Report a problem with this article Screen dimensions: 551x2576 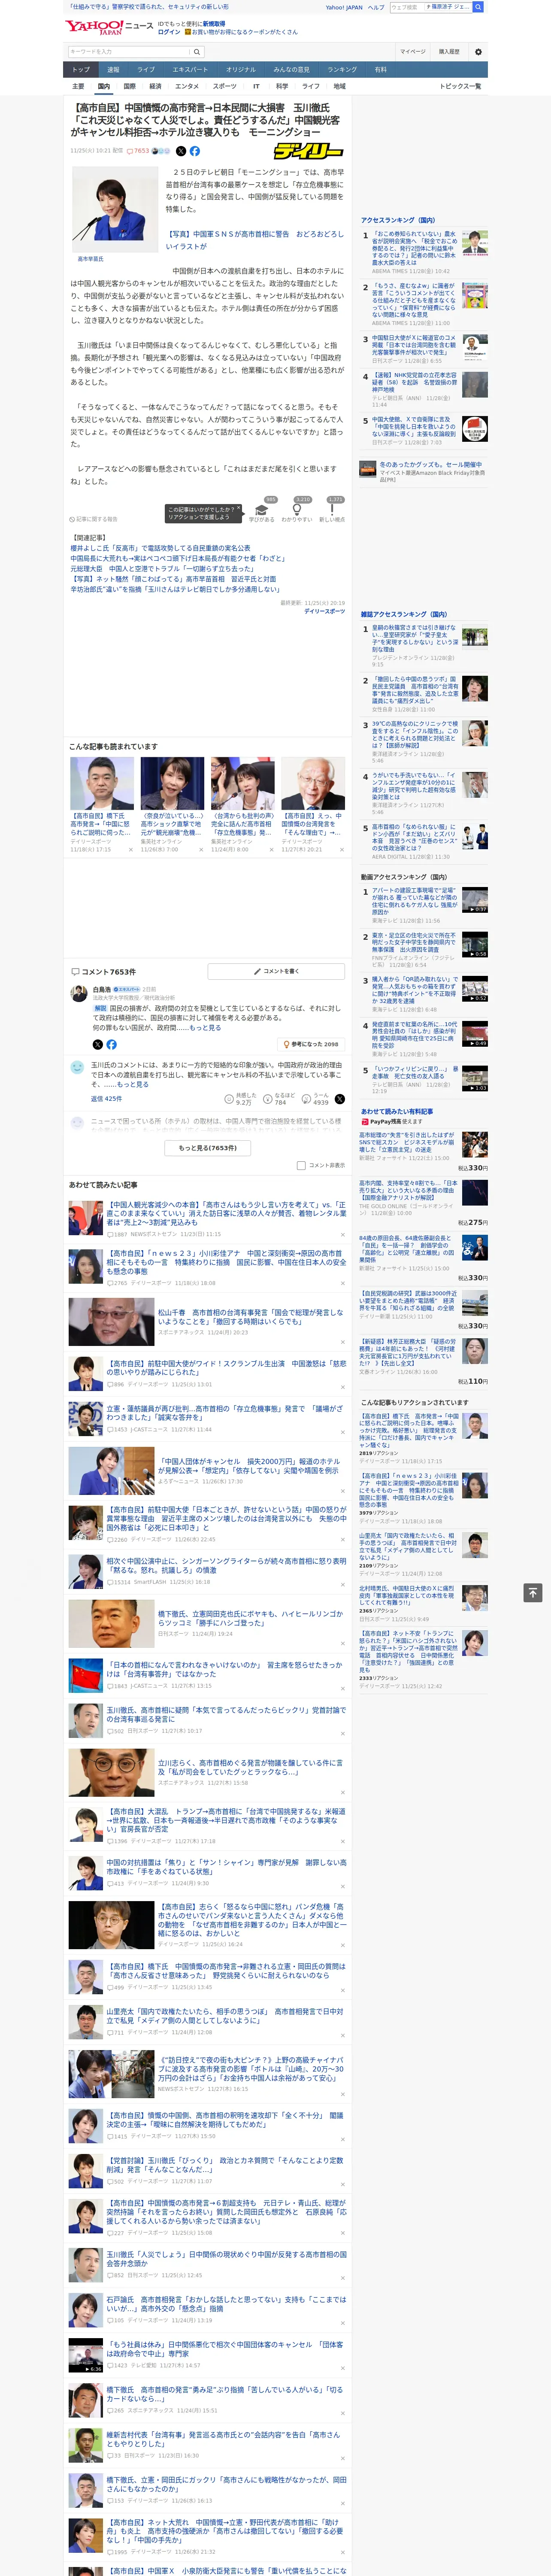pyautogui.click(x=94, y=519)
